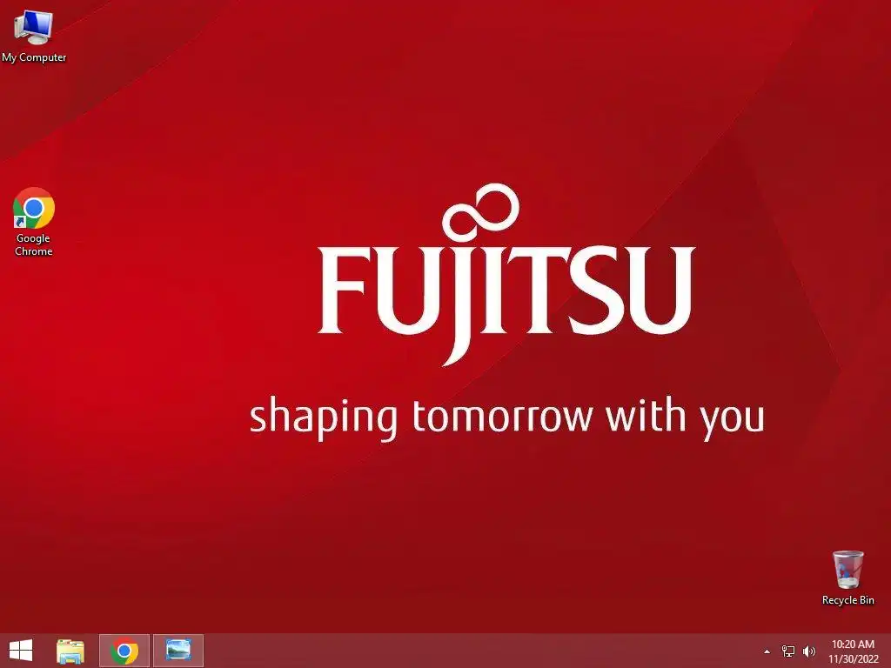Show hidden system tray icons
The height and width of the screenshot is (668, 891).
coord(767,651)
